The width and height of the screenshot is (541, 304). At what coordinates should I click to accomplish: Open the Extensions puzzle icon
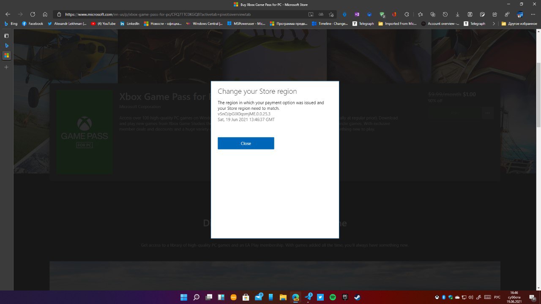407,14
